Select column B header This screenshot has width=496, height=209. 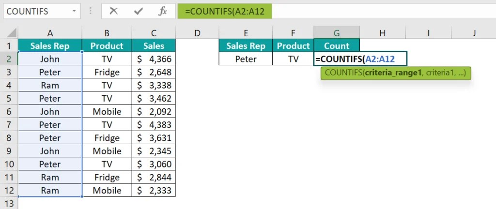(107, 32)
